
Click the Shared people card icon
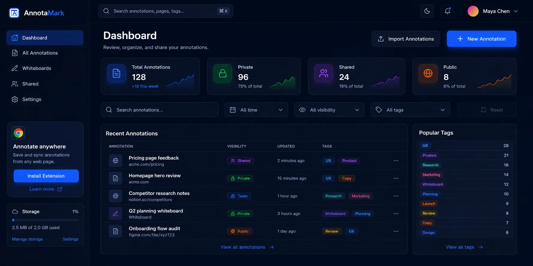[x=324, y=73]
